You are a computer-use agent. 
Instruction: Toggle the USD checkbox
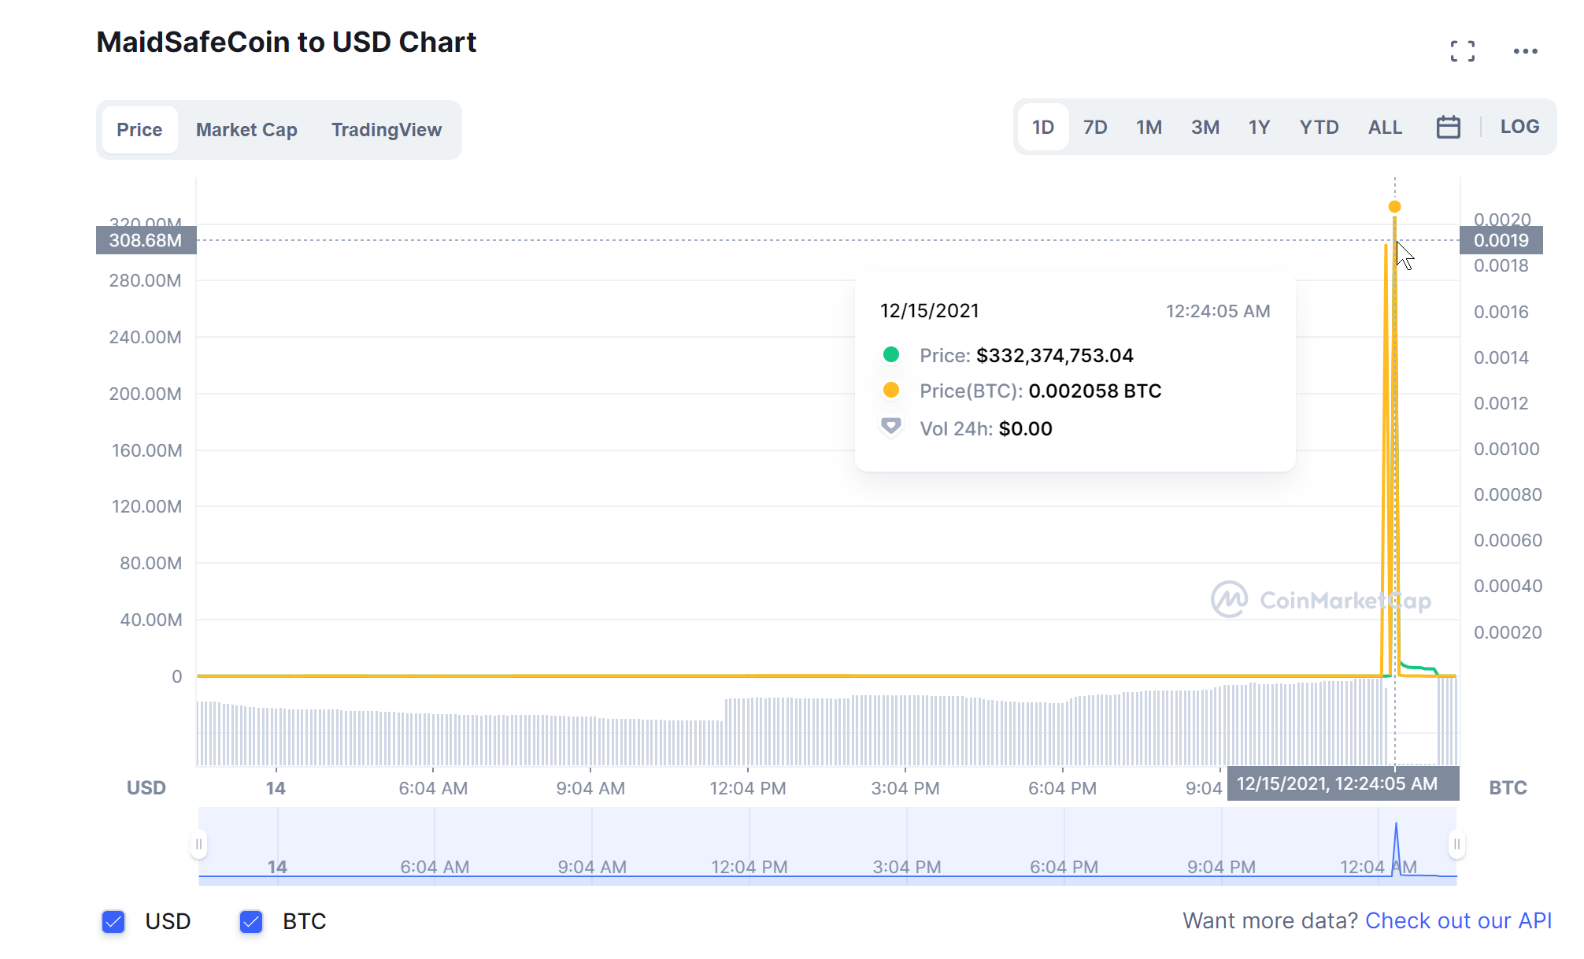(114, 921)
